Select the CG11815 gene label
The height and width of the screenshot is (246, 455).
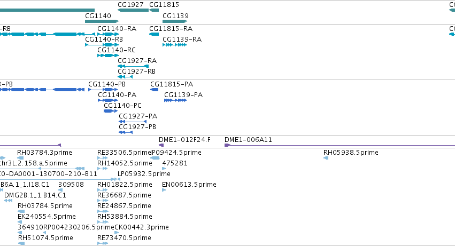(164, 5)
